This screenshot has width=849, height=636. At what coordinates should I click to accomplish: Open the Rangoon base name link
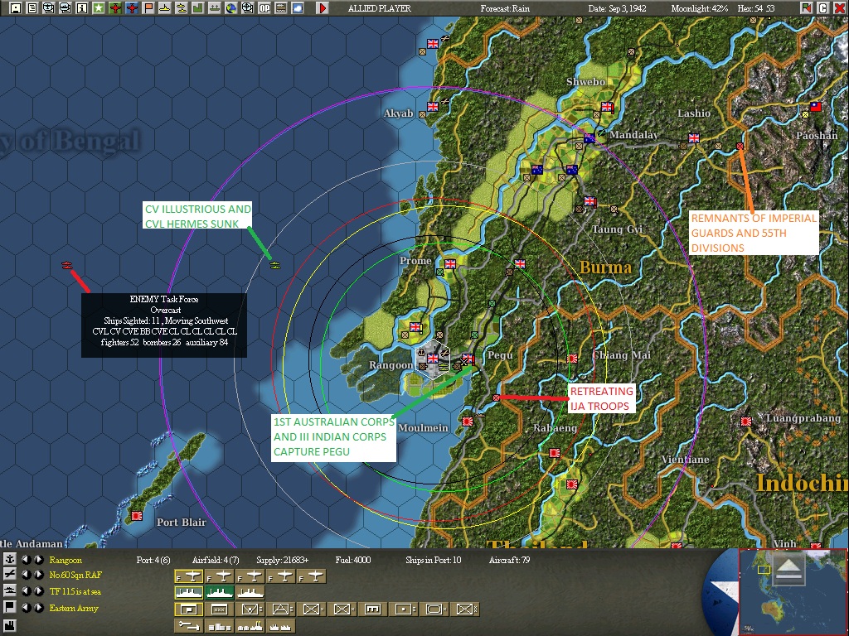65,560
